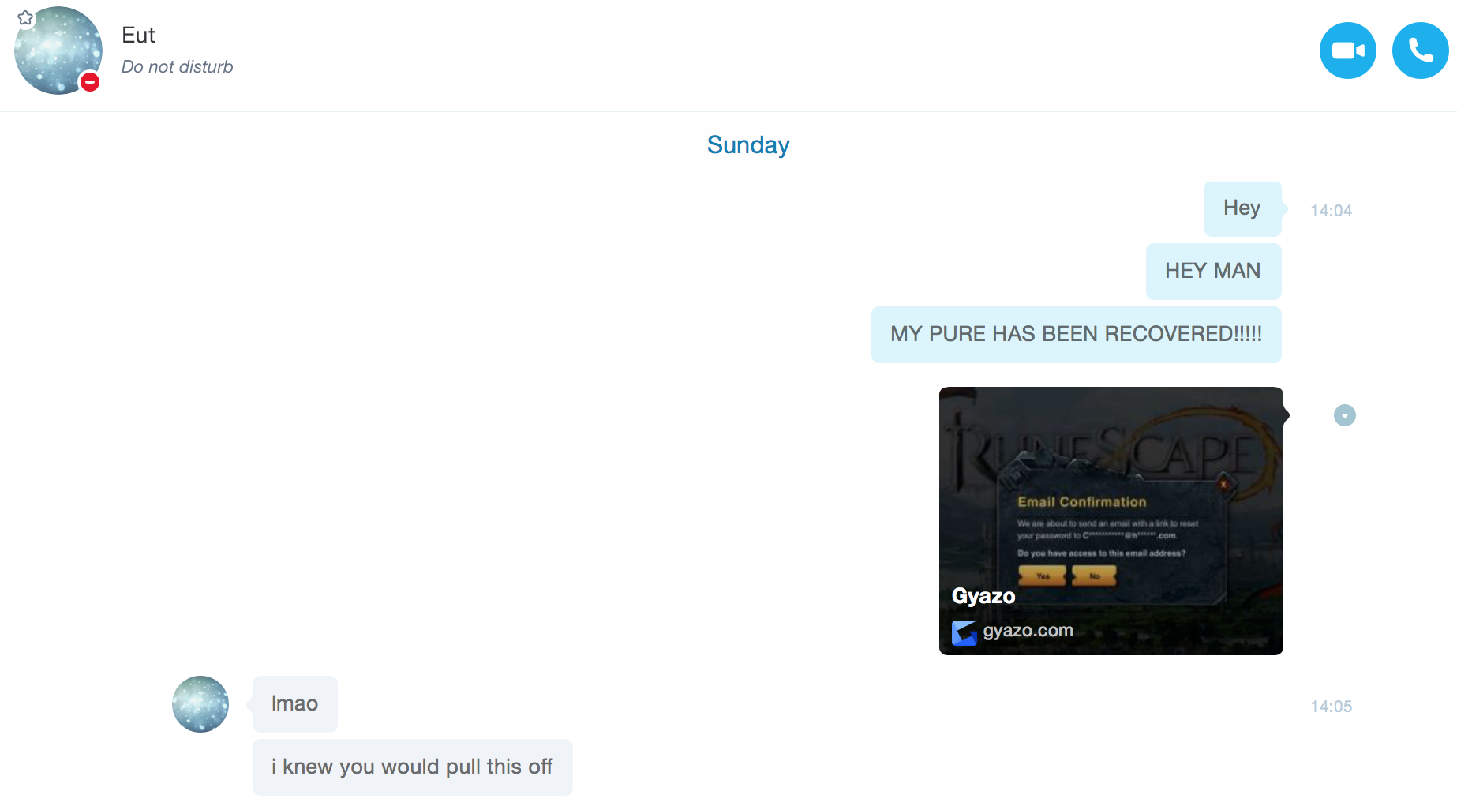Click Eut's small avatar beside lmao
This screenshot has width=1457, height=810.
[200, 704]
